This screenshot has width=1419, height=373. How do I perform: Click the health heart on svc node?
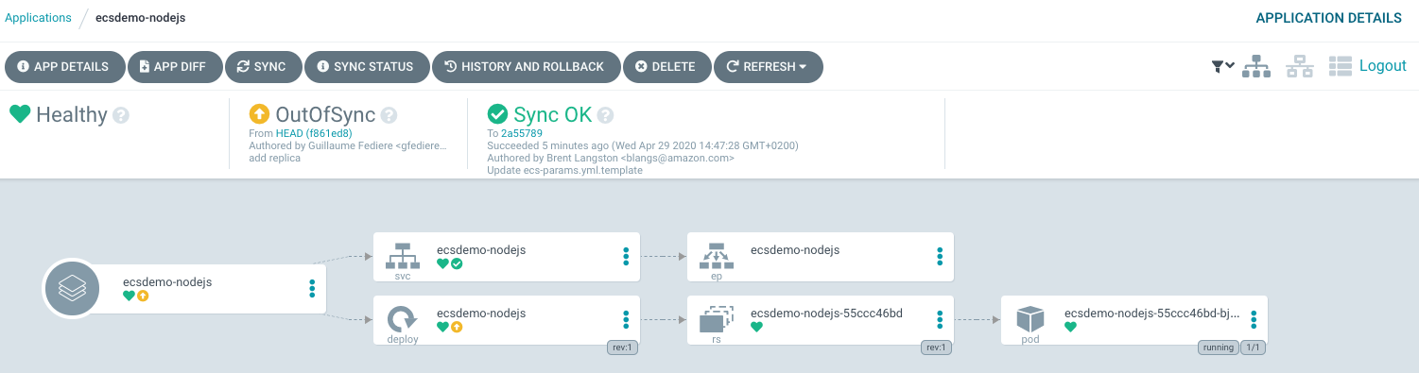coord(442,264)
